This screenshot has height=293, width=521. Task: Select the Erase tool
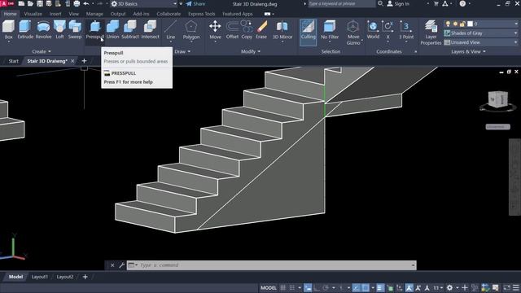[x=261, y=29]
